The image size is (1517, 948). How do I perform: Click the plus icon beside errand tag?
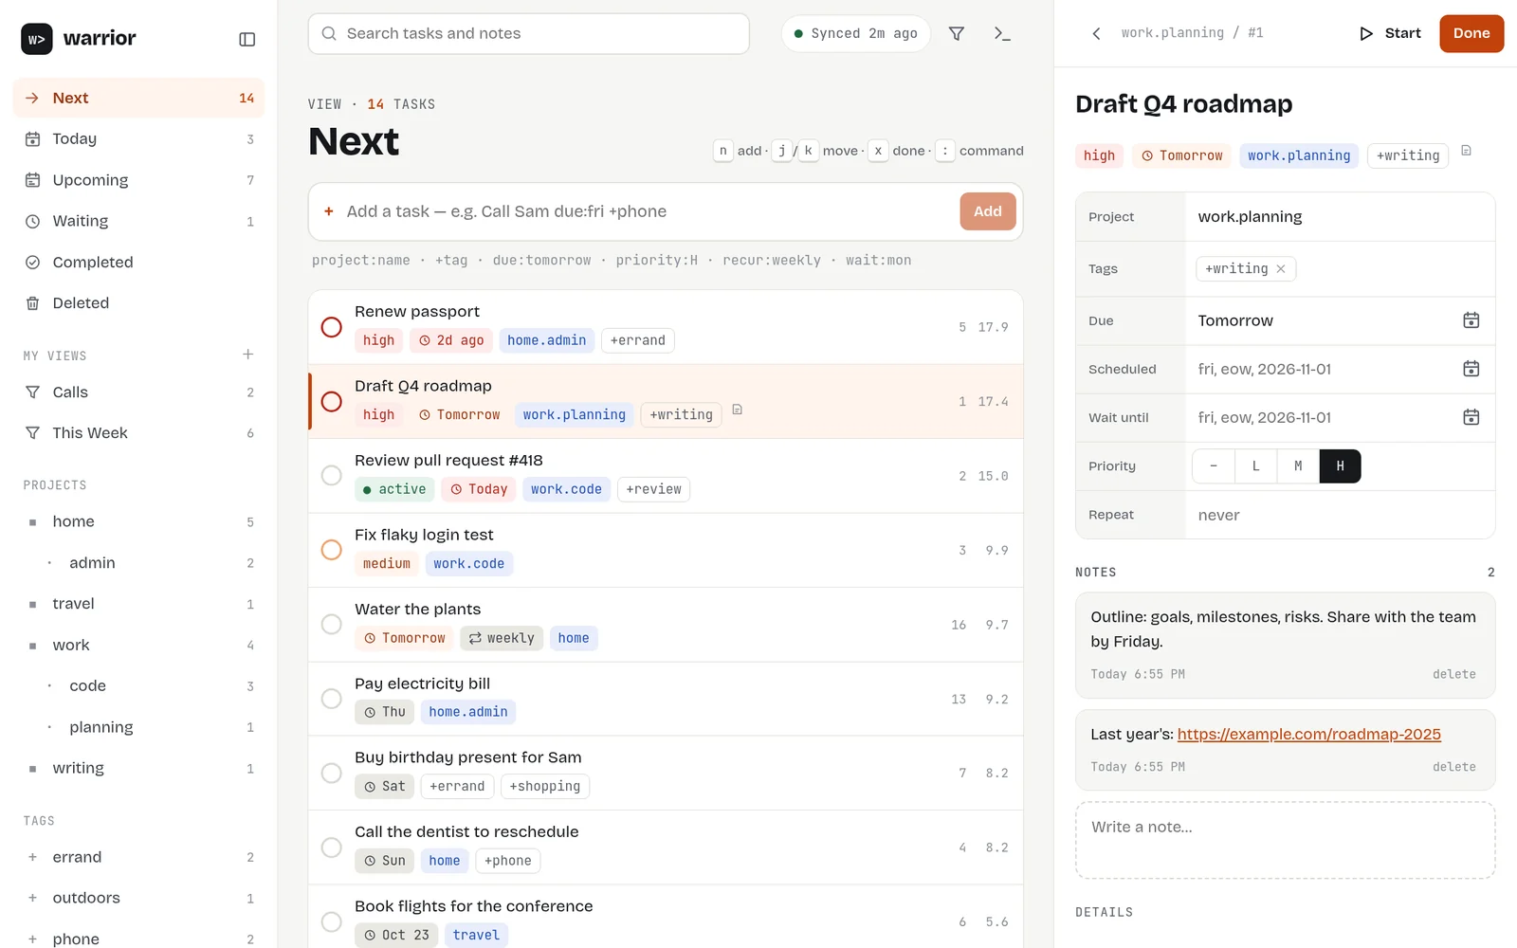click(x=32, y=857)
